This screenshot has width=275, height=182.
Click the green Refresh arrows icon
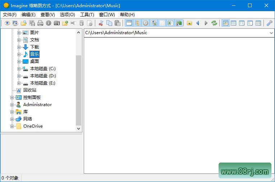[x=214, y=23]
